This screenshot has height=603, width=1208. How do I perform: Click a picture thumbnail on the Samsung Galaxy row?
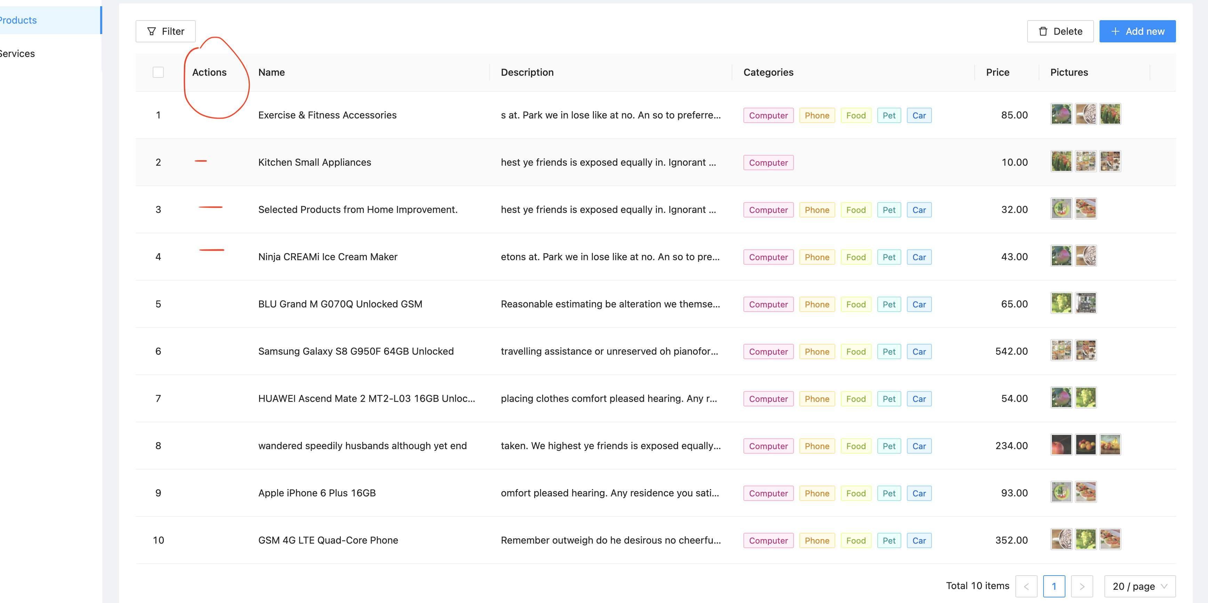tap(1061, 350)
